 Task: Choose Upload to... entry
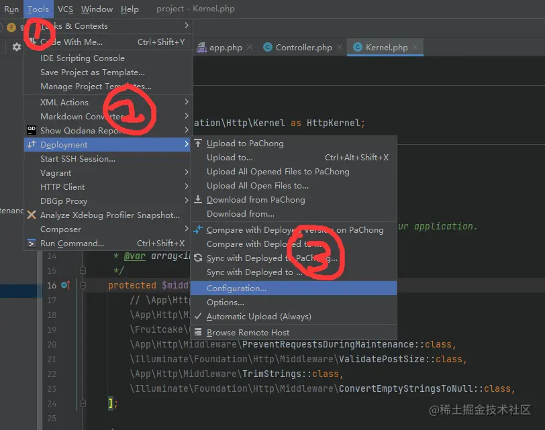coord(294,158)
